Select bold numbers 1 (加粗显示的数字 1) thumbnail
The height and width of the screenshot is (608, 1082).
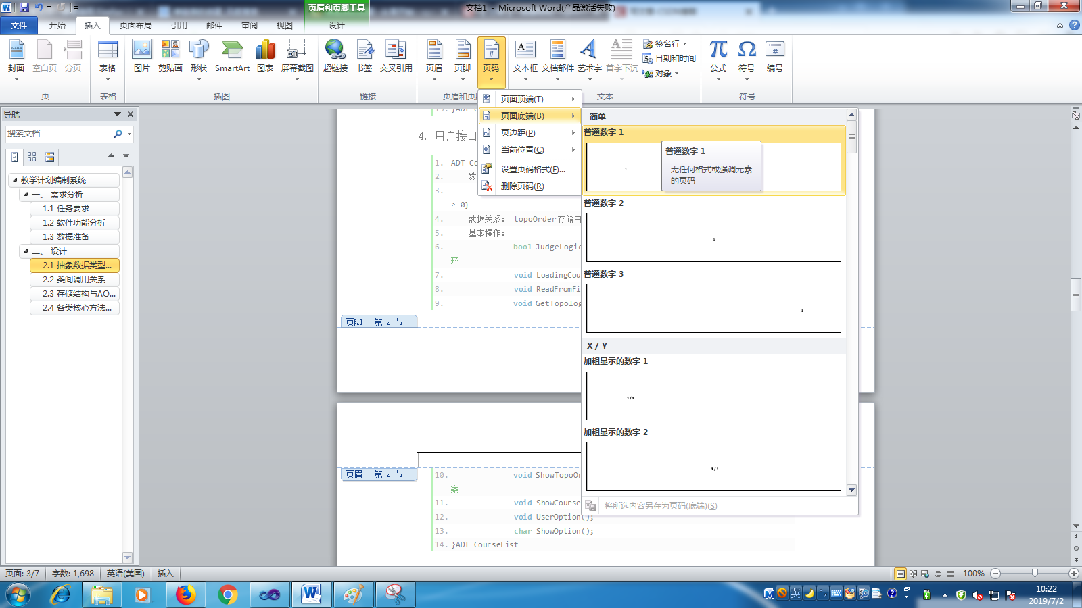click(713, 396)
